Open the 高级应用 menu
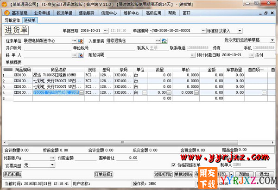Screen dimensions: 278x190 click(153, 13)
